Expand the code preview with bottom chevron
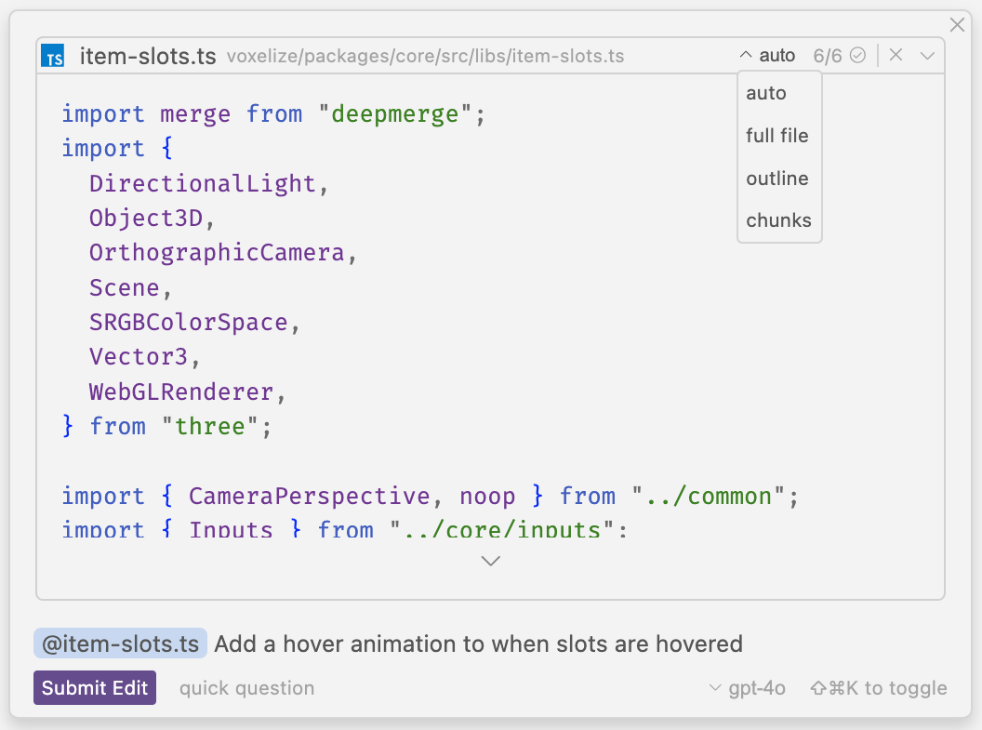The image size is (982, 730). tap(491, 561)
